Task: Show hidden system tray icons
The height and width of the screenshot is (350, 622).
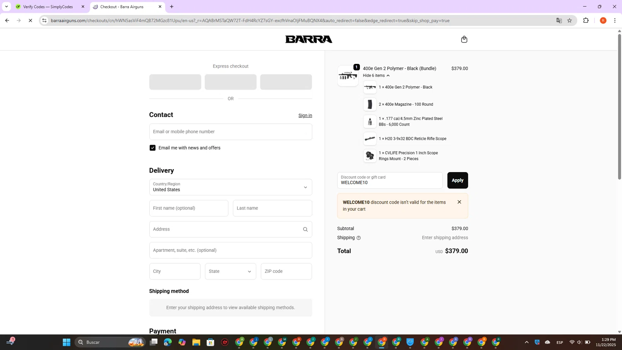Action: [527, 342]
